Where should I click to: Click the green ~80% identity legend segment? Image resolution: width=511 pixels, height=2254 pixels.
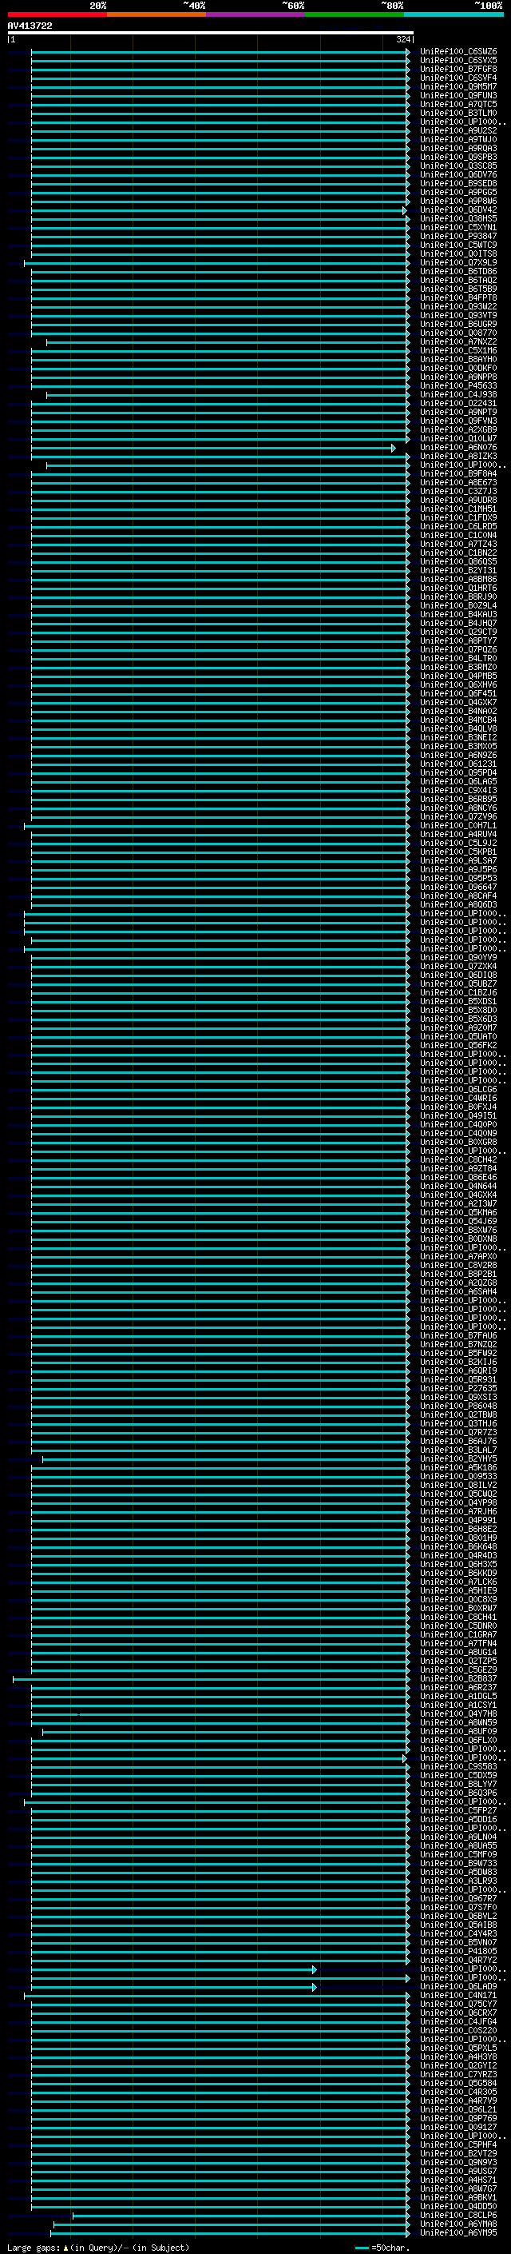(355, 14)
